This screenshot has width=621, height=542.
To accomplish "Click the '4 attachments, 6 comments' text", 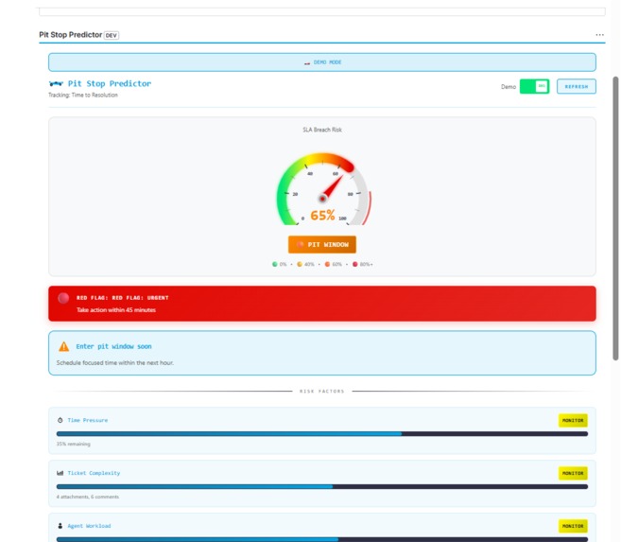I will point(88,497).
